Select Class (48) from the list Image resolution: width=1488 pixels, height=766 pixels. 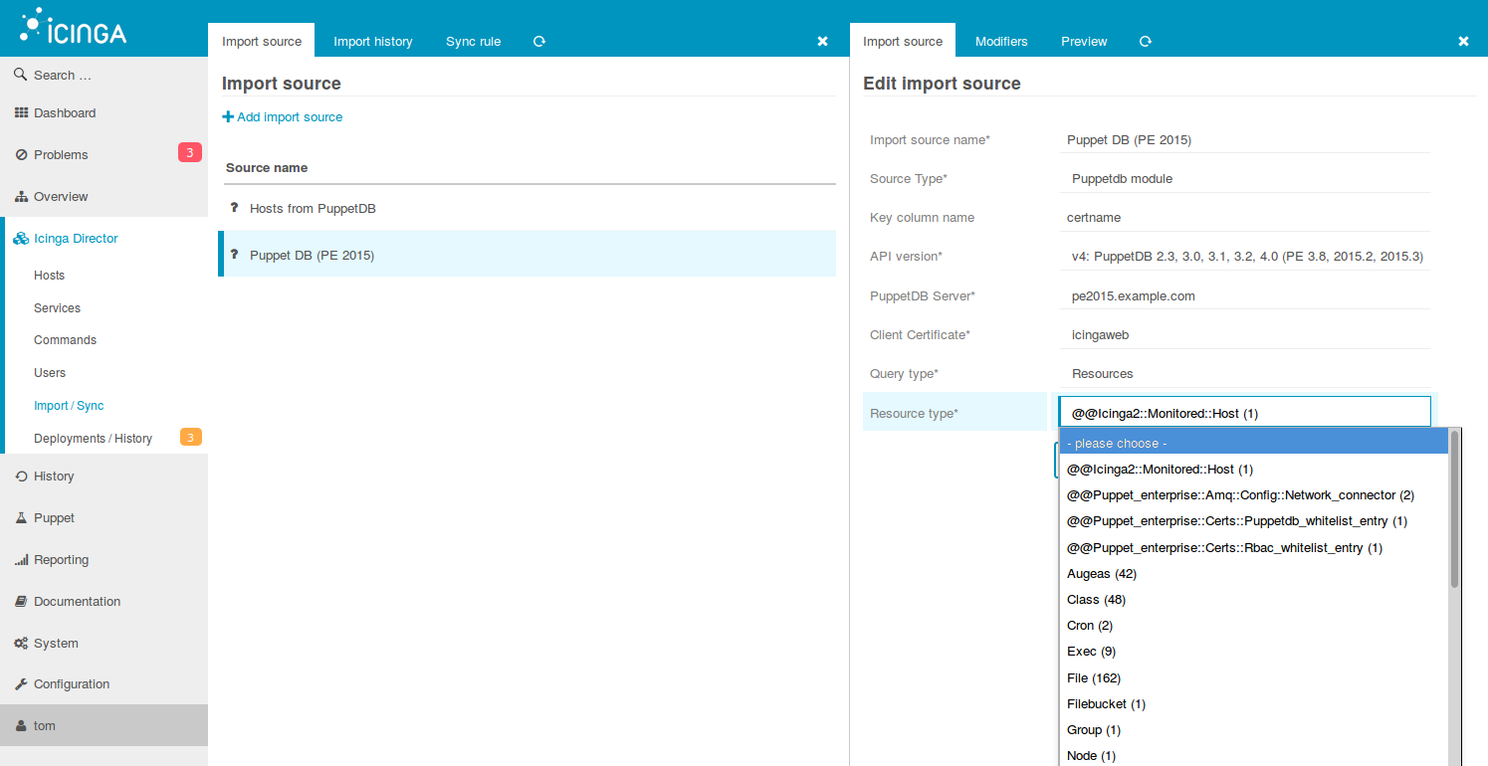point(1253,599)
